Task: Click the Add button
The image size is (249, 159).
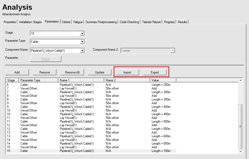Action: coord(17,72)
